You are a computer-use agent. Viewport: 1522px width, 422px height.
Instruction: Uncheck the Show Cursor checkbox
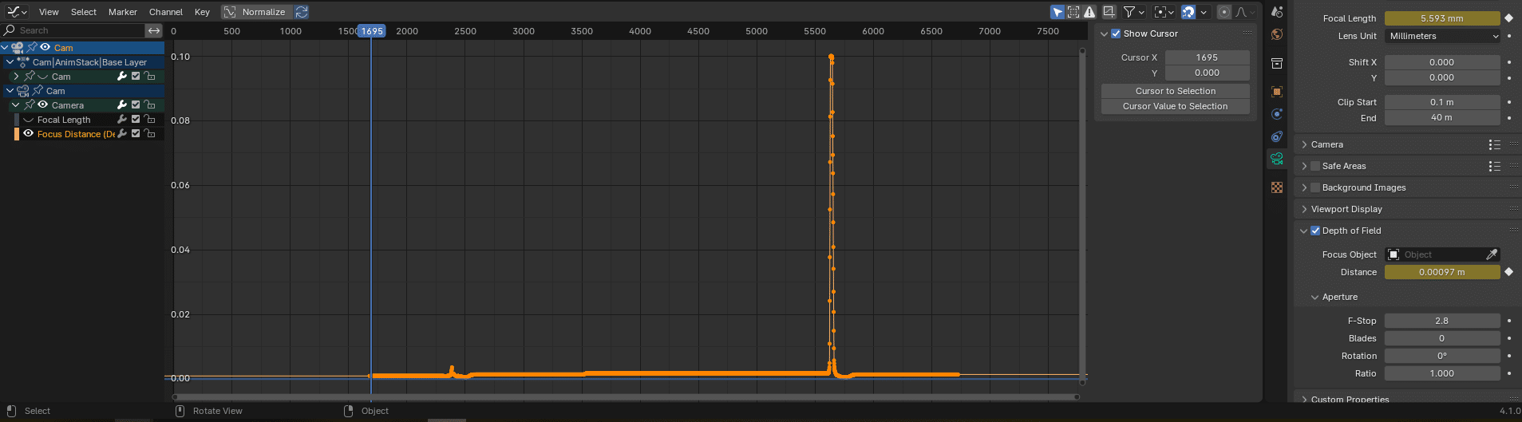(x=1116, y=34)
